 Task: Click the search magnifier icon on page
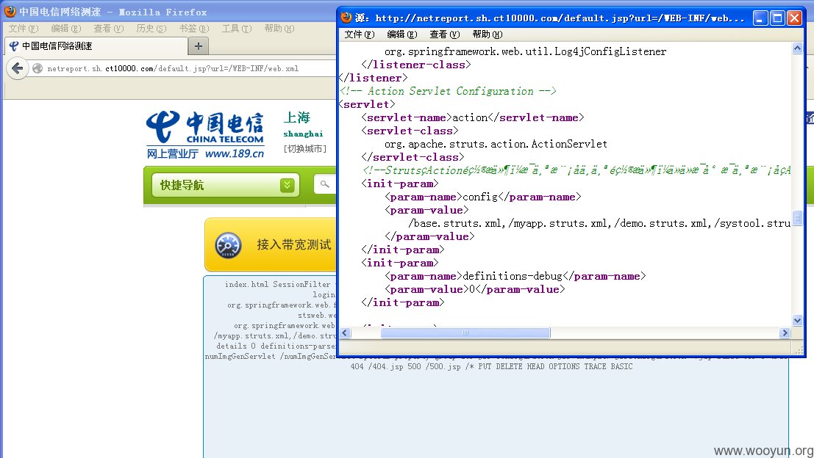click(x=325, y=184)
